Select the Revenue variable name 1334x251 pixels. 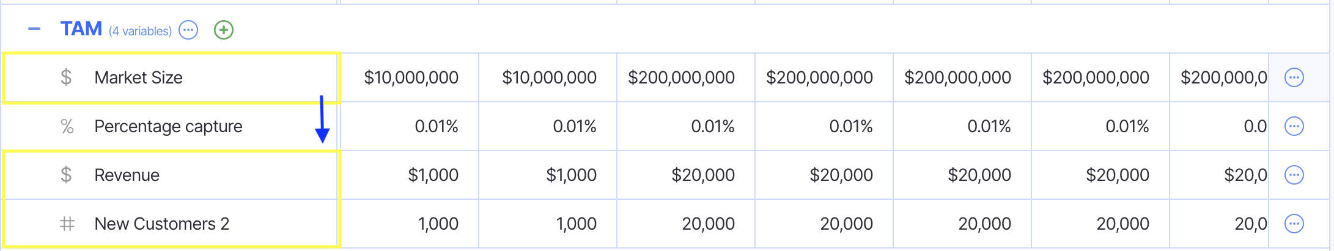click(127, 175)
